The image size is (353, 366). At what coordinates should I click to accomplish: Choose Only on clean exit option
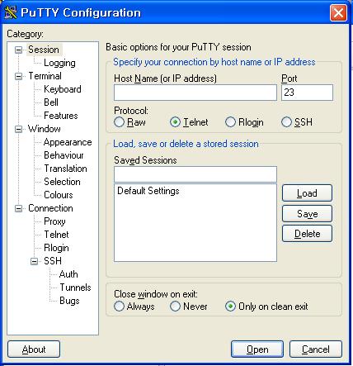coord(230,307)
